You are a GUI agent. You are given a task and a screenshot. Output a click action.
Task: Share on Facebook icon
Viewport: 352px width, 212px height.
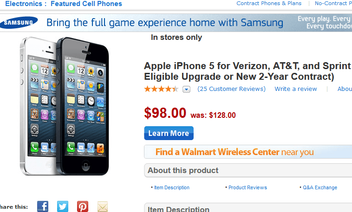click(43, 206)
